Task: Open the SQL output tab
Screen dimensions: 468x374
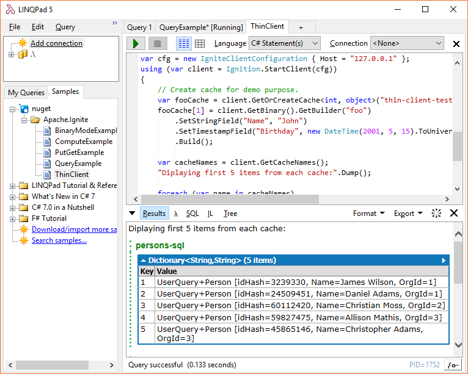Action: tap(192, 214)
